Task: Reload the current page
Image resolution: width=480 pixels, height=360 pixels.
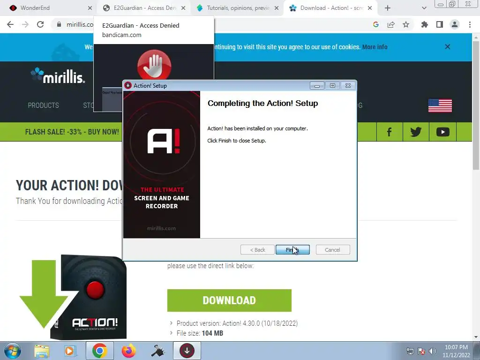Action: pos(40,24)
